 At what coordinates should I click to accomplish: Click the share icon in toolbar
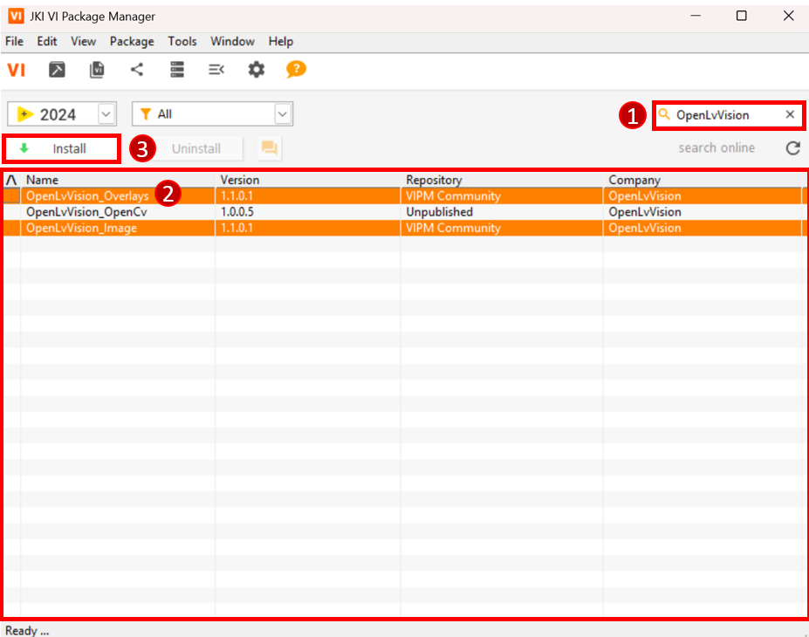coord(137,70)
